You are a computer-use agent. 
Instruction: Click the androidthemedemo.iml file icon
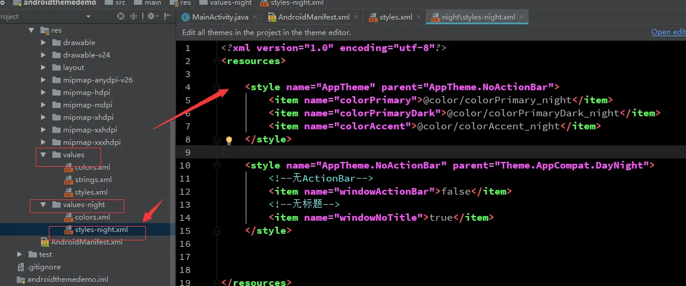pos(21,279)
